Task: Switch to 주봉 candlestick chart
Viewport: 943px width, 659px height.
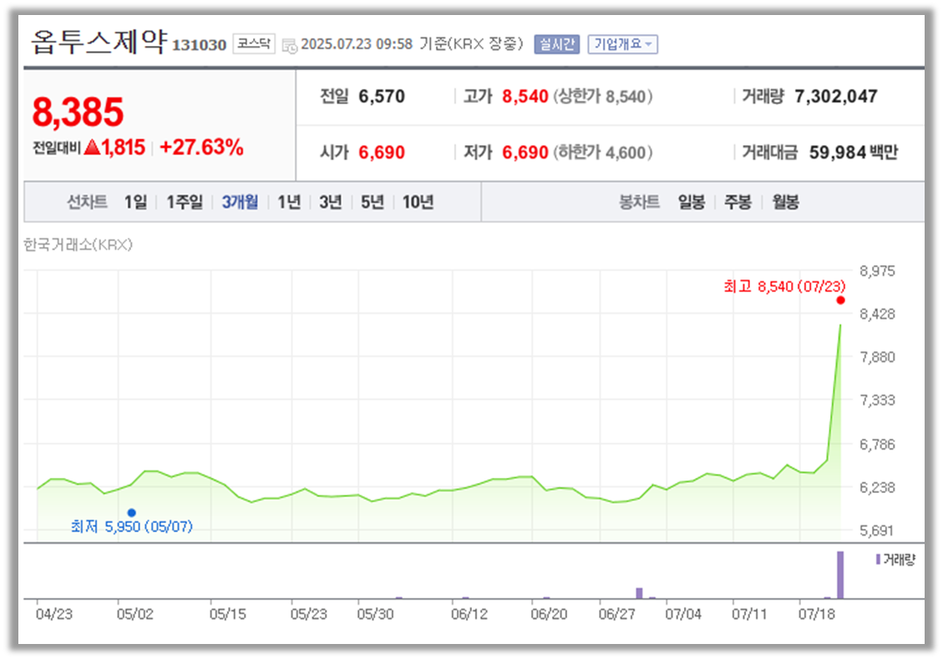Action: pyautogui.click(x=738, y=202)
